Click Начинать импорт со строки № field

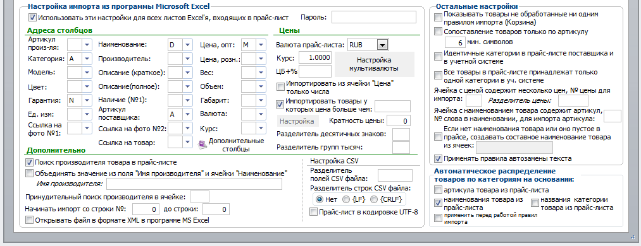point(146,209)
